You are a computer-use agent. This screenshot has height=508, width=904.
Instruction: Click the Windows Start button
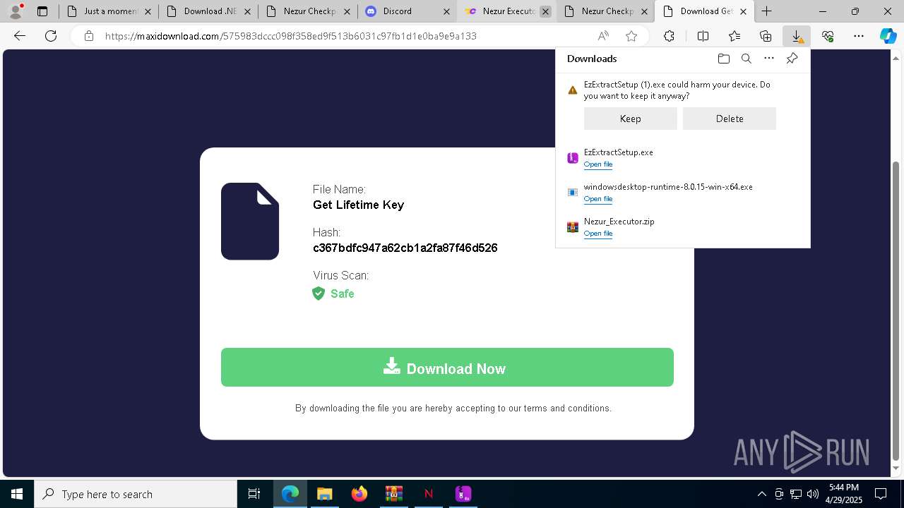(x=17, y=494)
